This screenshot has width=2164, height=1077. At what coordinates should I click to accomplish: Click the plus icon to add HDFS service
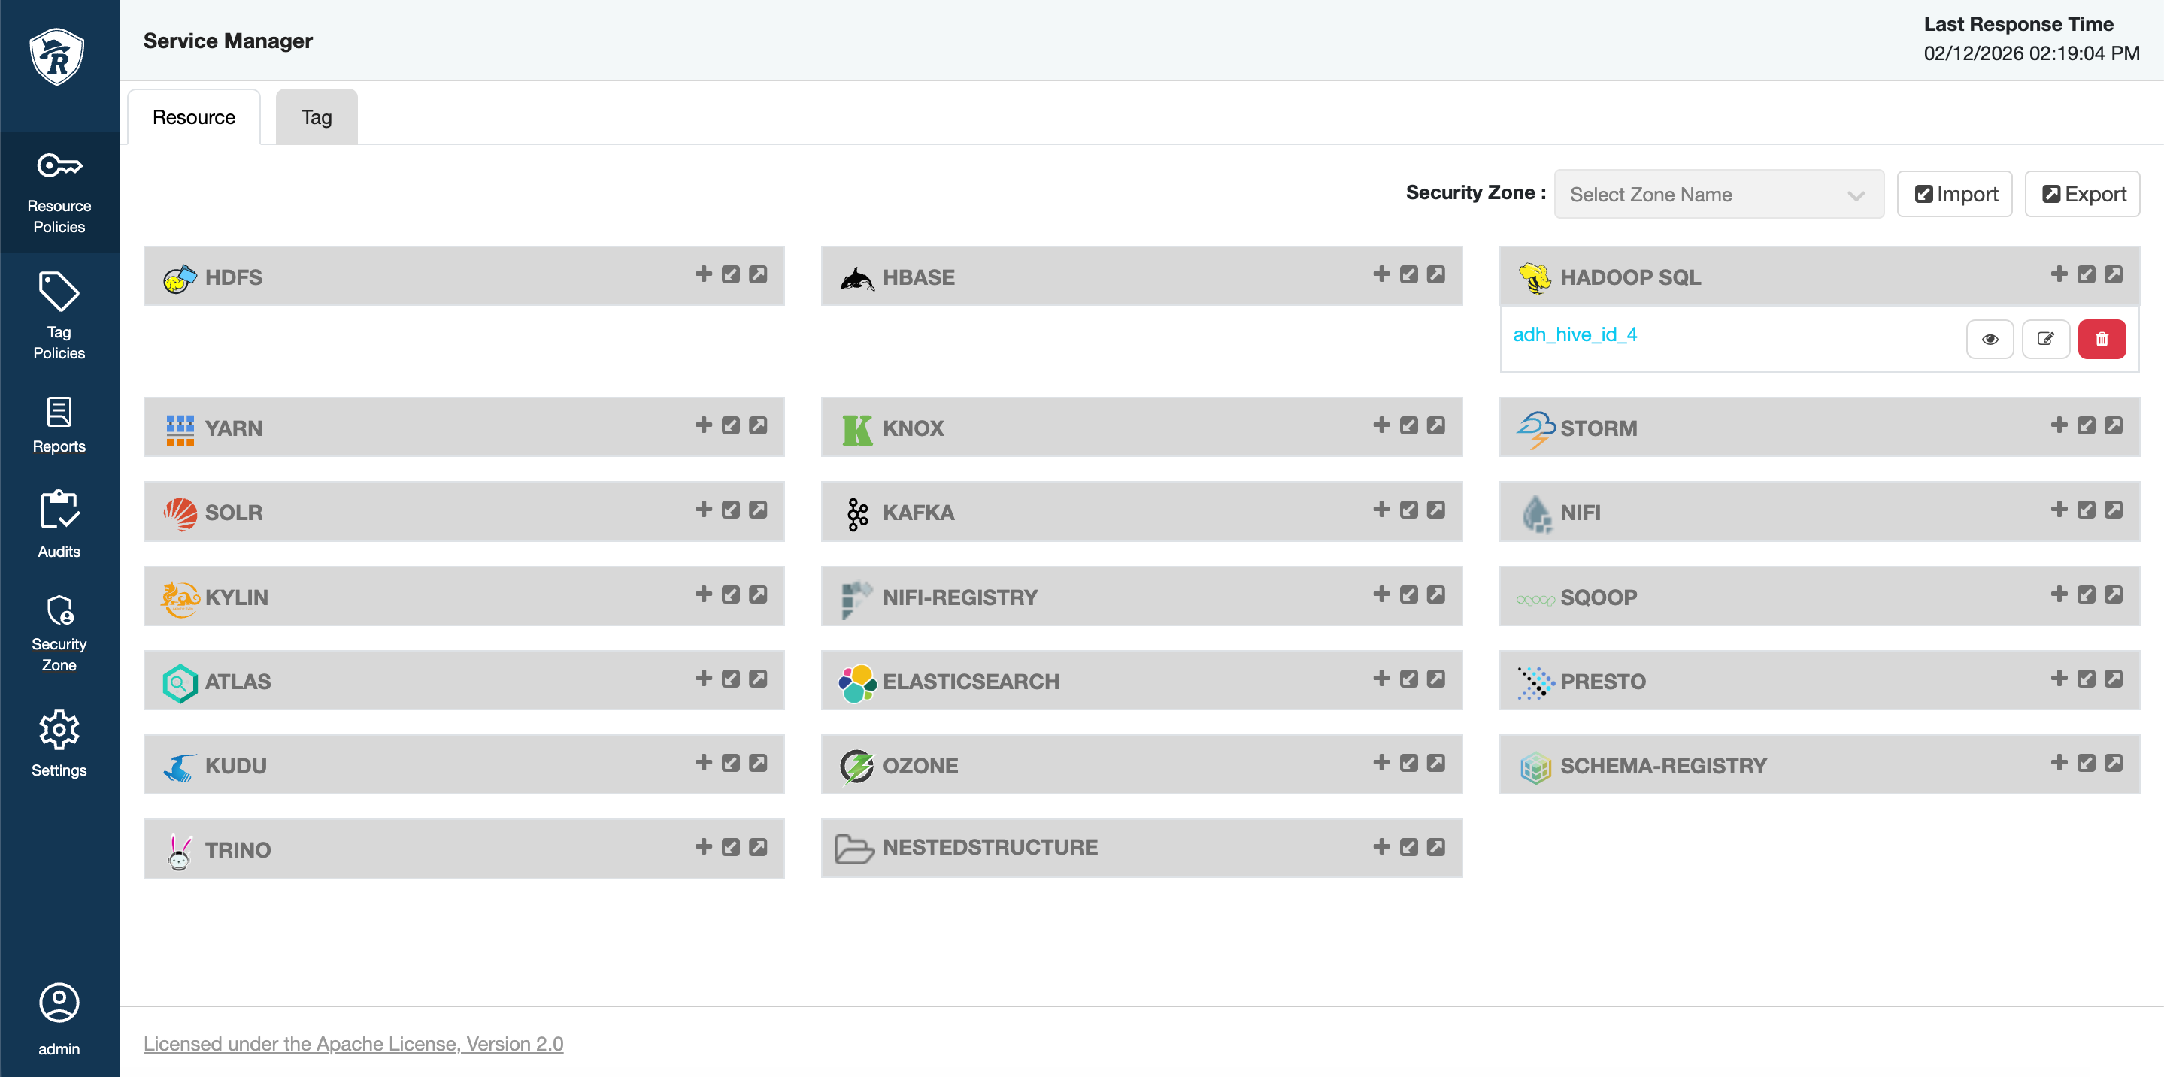pyautogui.click(x=703, y=274)
